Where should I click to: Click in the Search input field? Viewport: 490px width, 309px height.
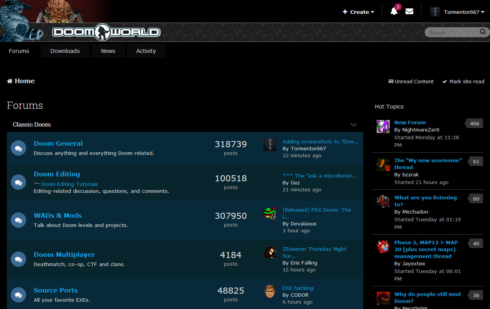coord(452,33)
